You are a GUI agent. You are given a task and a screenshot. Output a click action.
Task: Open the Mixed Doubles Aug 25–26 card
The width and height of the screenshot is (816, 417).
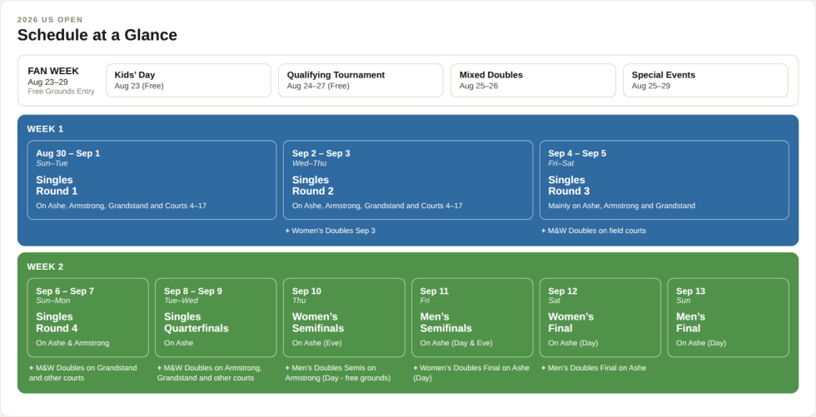tap(533, 81)
